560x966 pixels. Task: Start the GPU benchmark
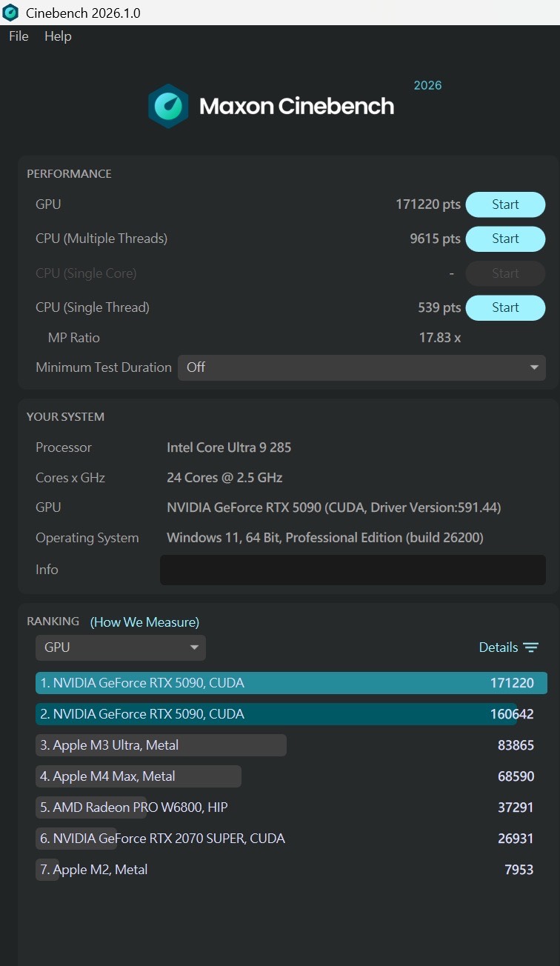click(x=505, y=204)
